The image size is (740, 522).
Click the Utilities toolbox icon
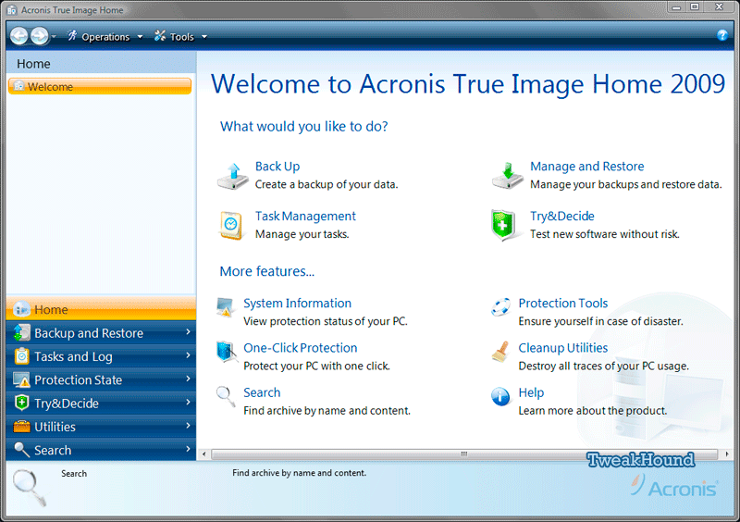[x=21, y=427]
